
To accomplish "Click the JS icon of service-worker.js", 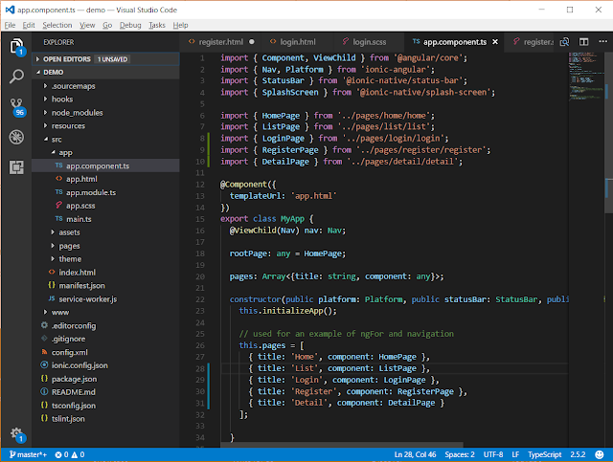I will click(52, 298).
